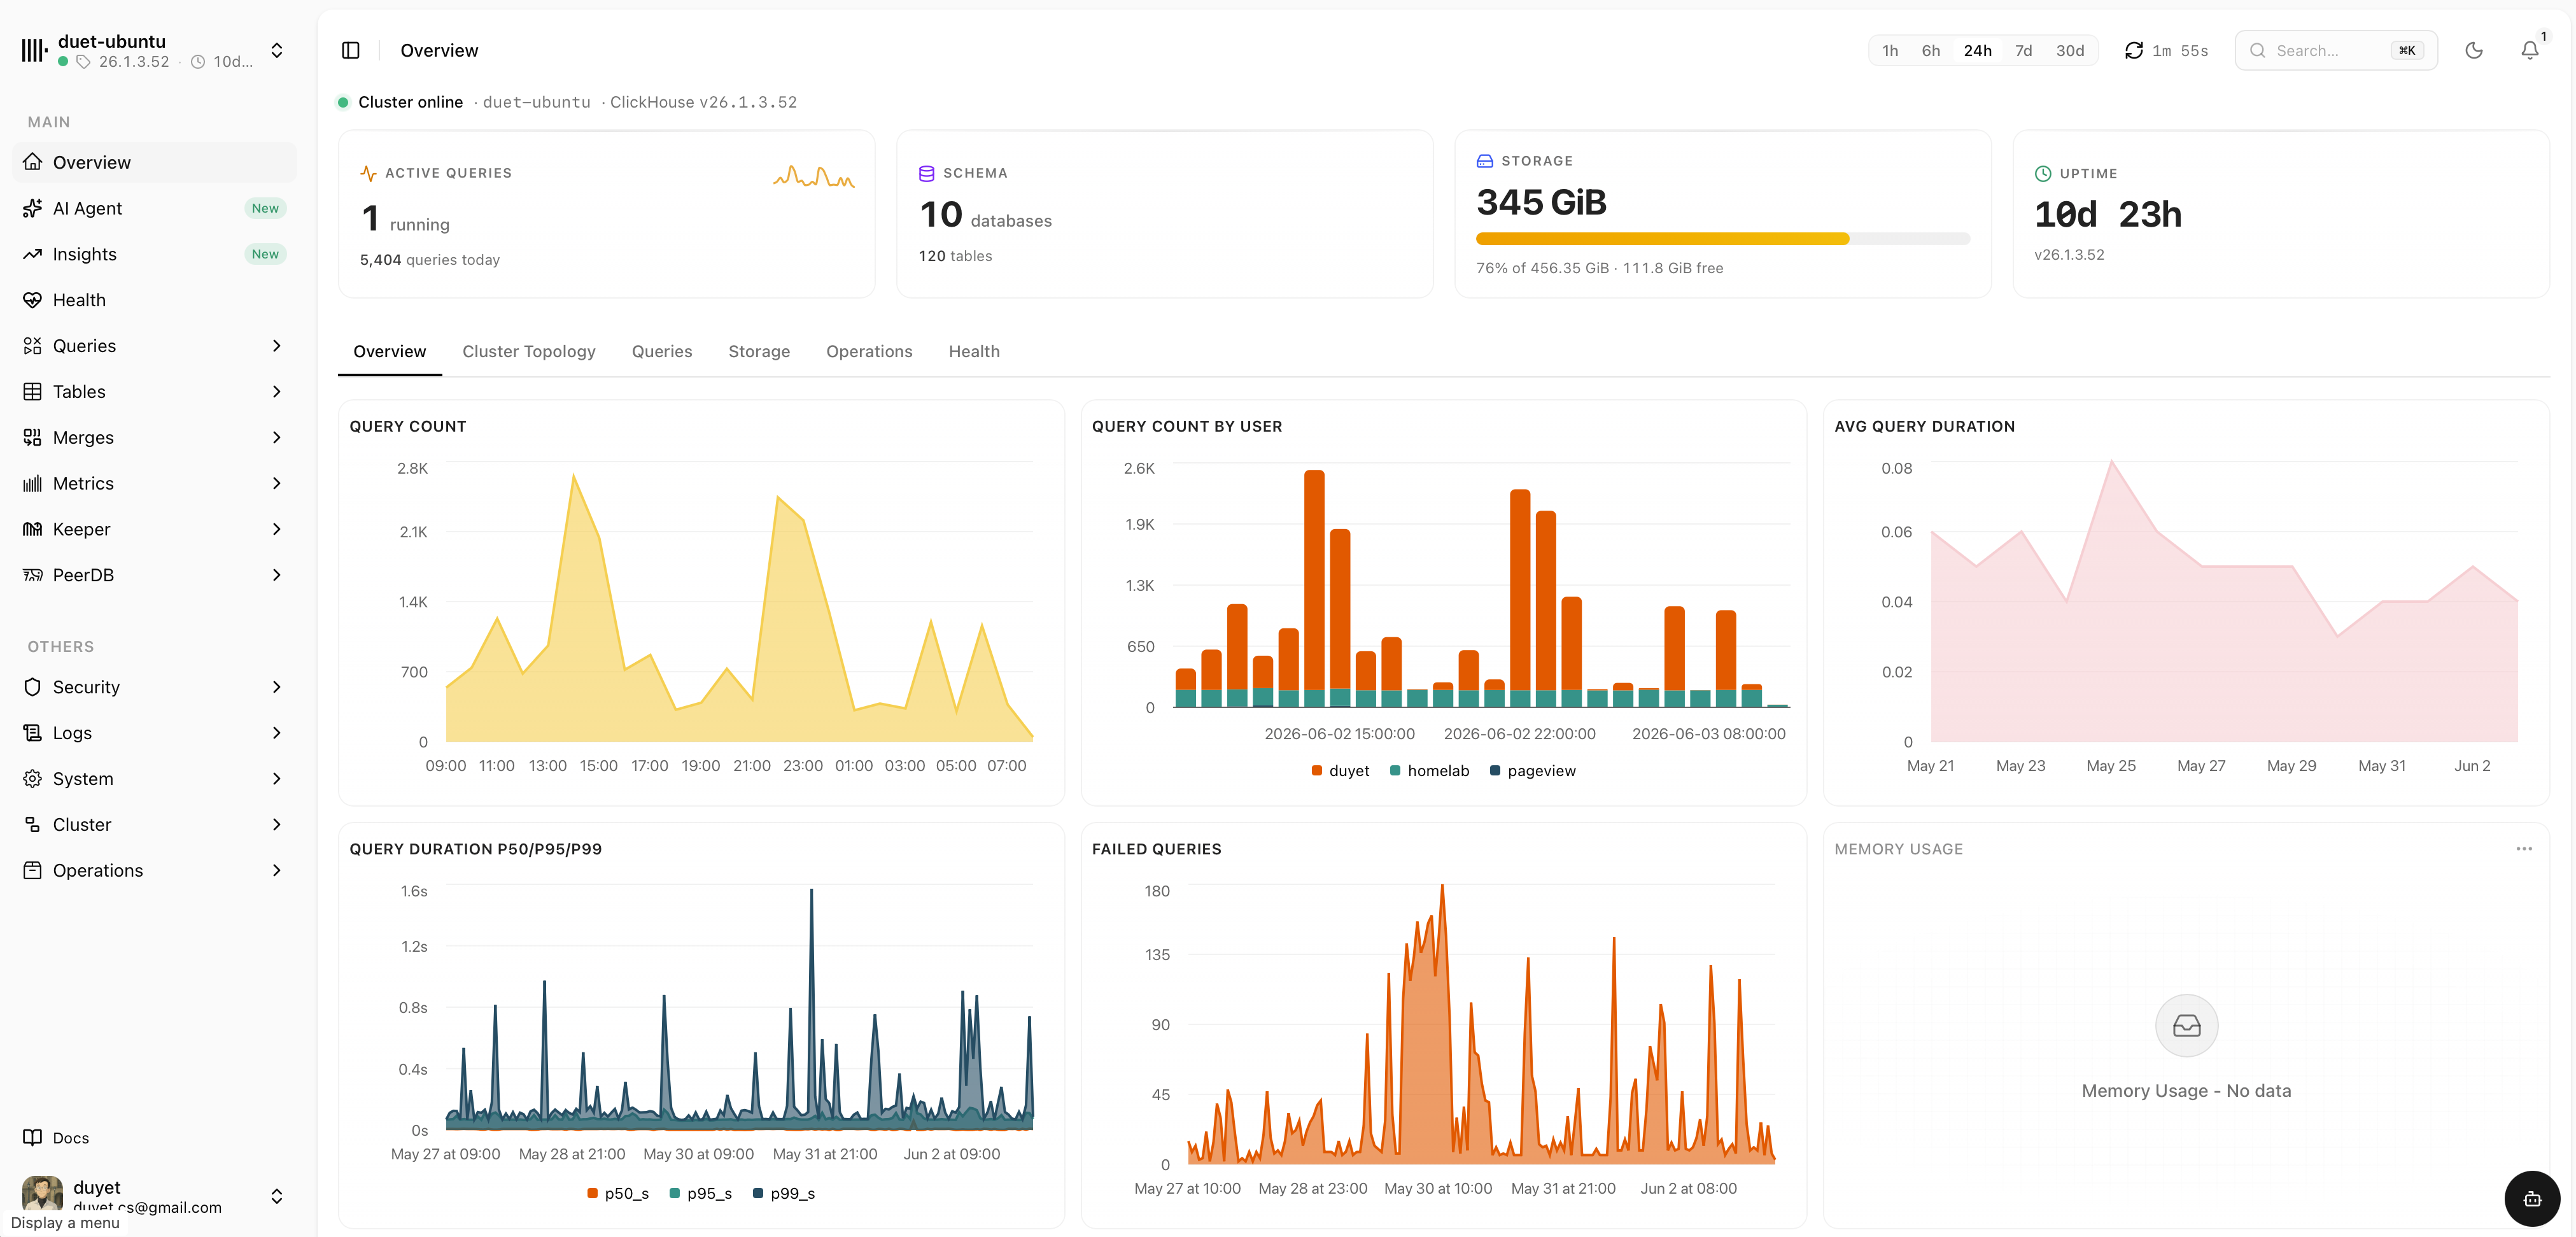2576x1237 pixels.
Task: Select the 24h time range
Action: [1977, 51]
